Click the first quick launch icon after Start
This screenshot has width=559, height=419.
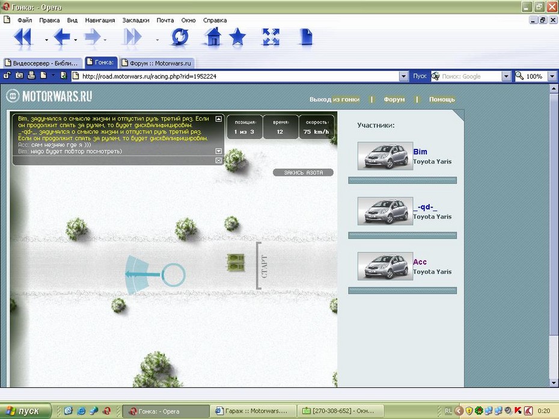(69, 411)
